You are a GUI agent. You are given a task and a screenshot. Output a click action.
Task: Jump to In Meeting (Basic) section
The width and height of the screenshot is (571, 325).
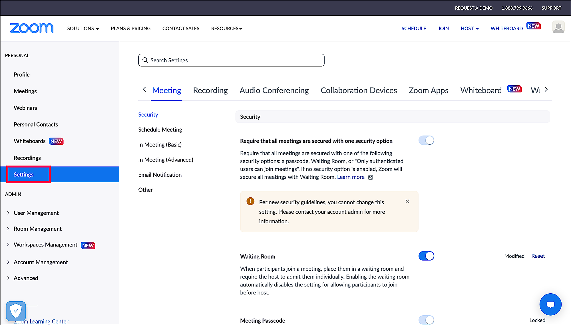[160, 145]
